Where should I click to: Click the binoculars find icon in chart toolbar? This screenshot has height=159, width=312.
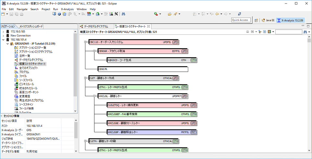click(305, 32)
